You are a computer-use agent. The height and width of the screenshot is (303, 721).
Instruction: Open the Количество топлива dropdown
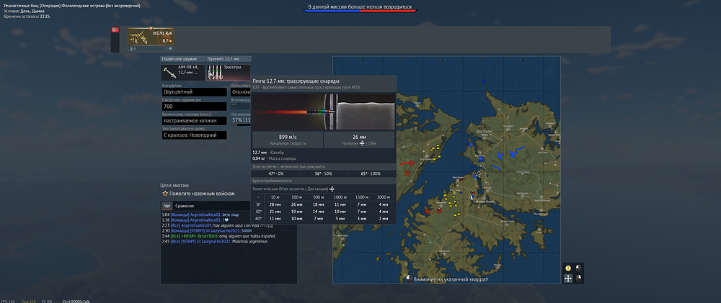tap(194, 121)
